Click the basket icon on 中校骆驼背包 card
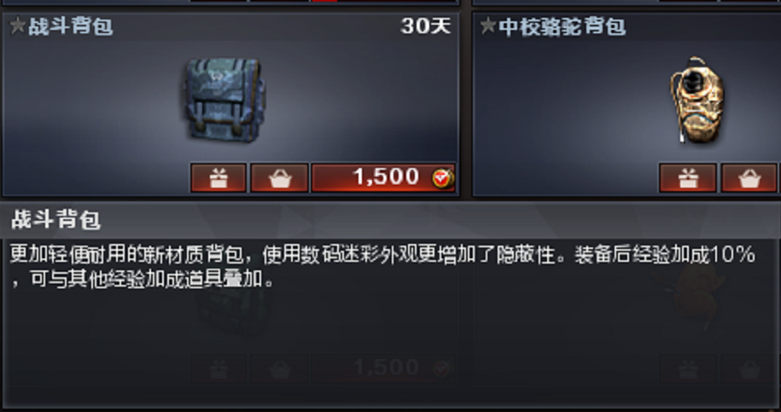 click(x=749, y=177)
